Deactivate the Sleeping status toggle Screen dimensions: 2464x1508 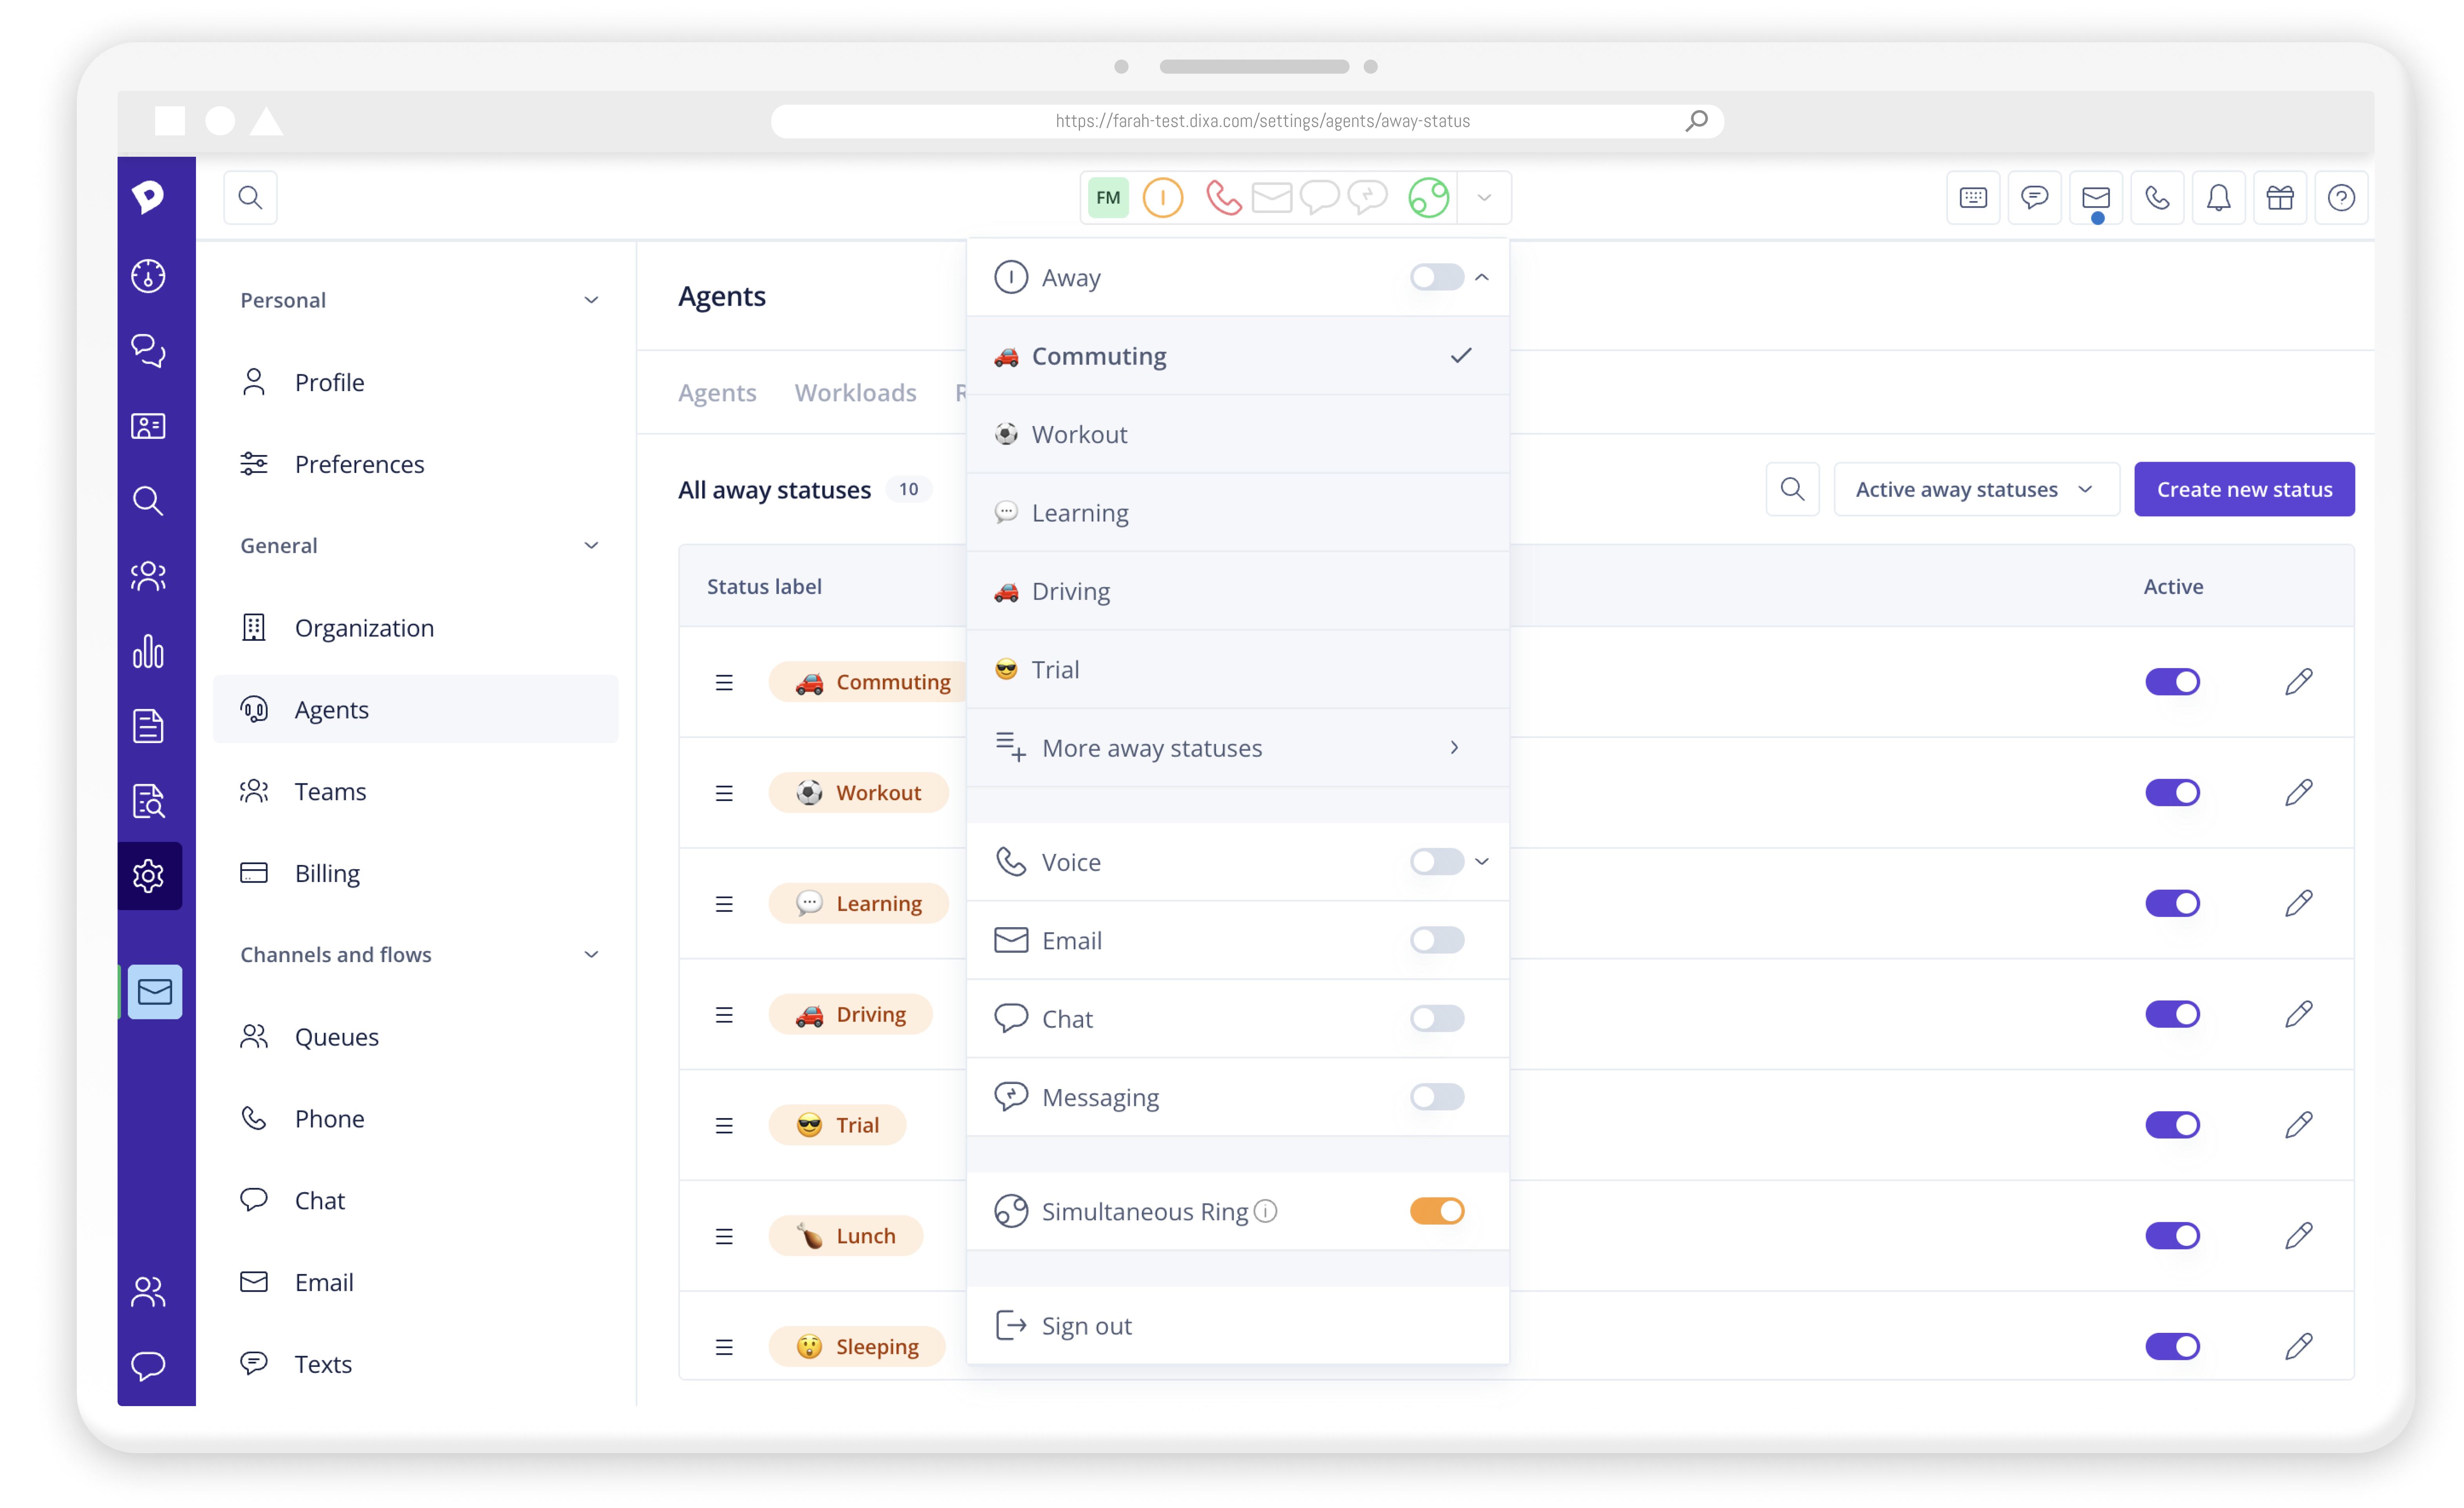click(2172, 1346)
